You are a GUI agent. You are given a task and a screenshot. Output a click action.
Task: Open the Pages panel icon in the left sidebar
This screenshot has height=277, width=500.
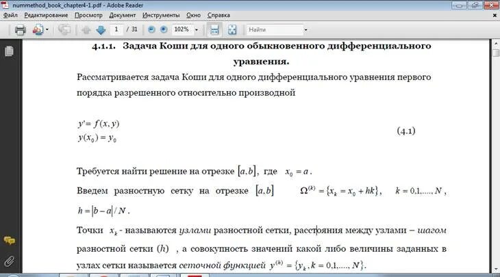click(10, 51)
